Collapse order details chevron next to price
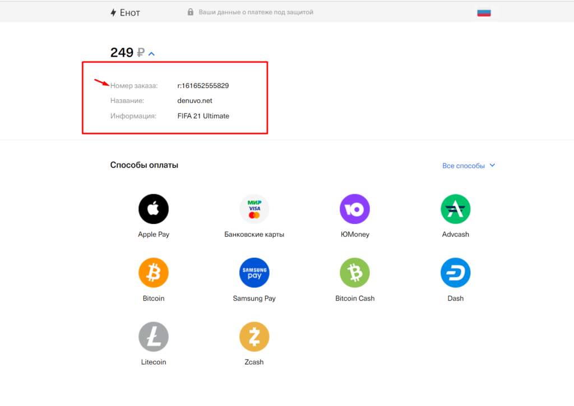The width and height of the screenshot is (574, 406). click(x=151, y=54)
